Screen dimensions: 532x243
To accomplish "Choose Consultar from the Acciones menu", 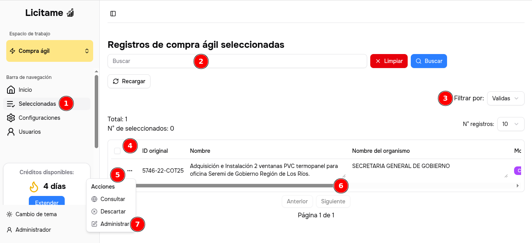I will point(112,199).
